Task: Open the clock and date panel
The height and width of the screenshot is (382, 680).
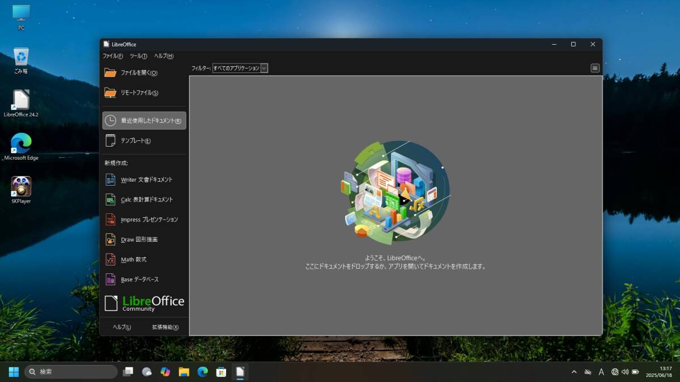Action: [658, 372]
